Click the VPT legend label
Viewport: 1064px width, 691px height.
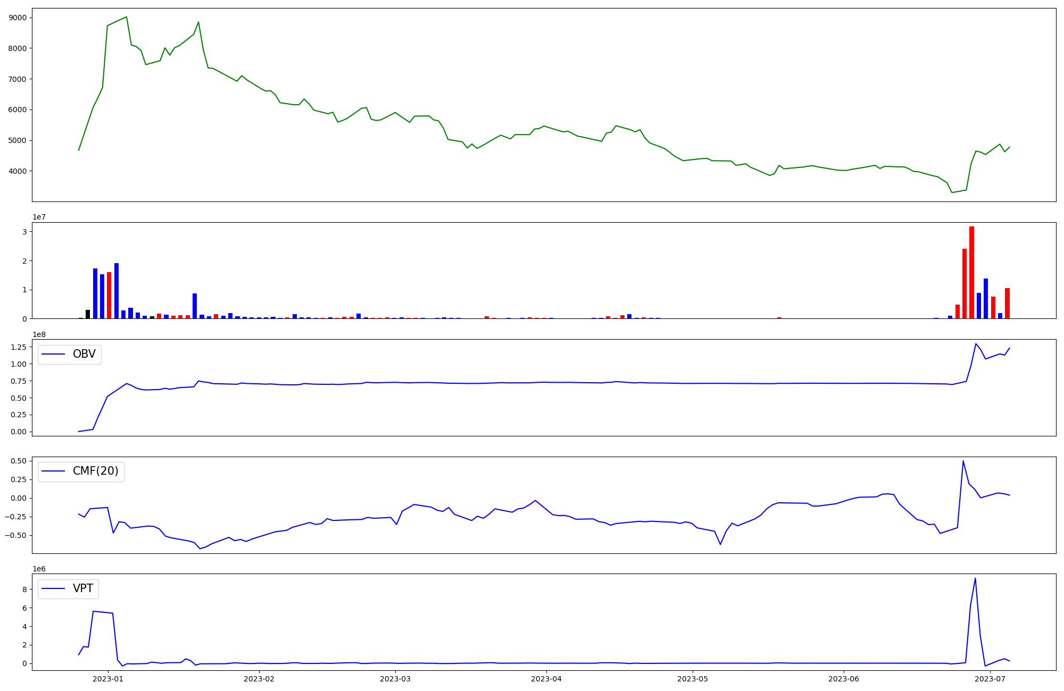[x=83, y=588]
